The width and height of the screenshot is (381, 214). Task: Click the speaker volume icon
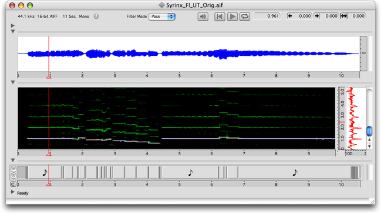pos(203,16)
